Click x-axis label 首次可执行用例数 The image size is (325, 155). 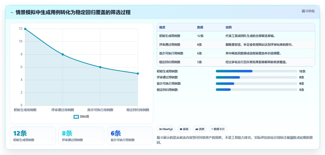point(100,110)
